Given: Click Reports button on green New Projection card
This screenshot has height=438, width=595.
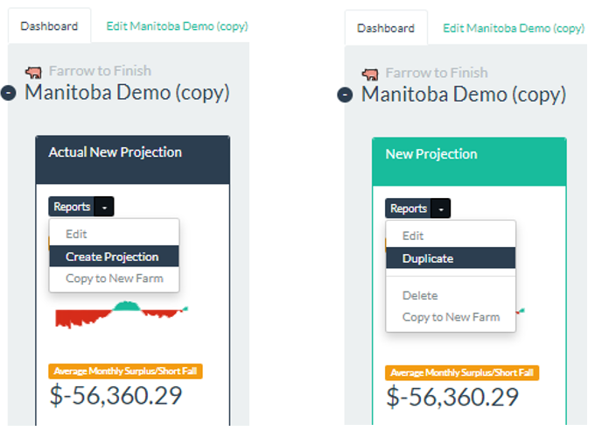Looking at the screenshot, I should click(408, 209).
